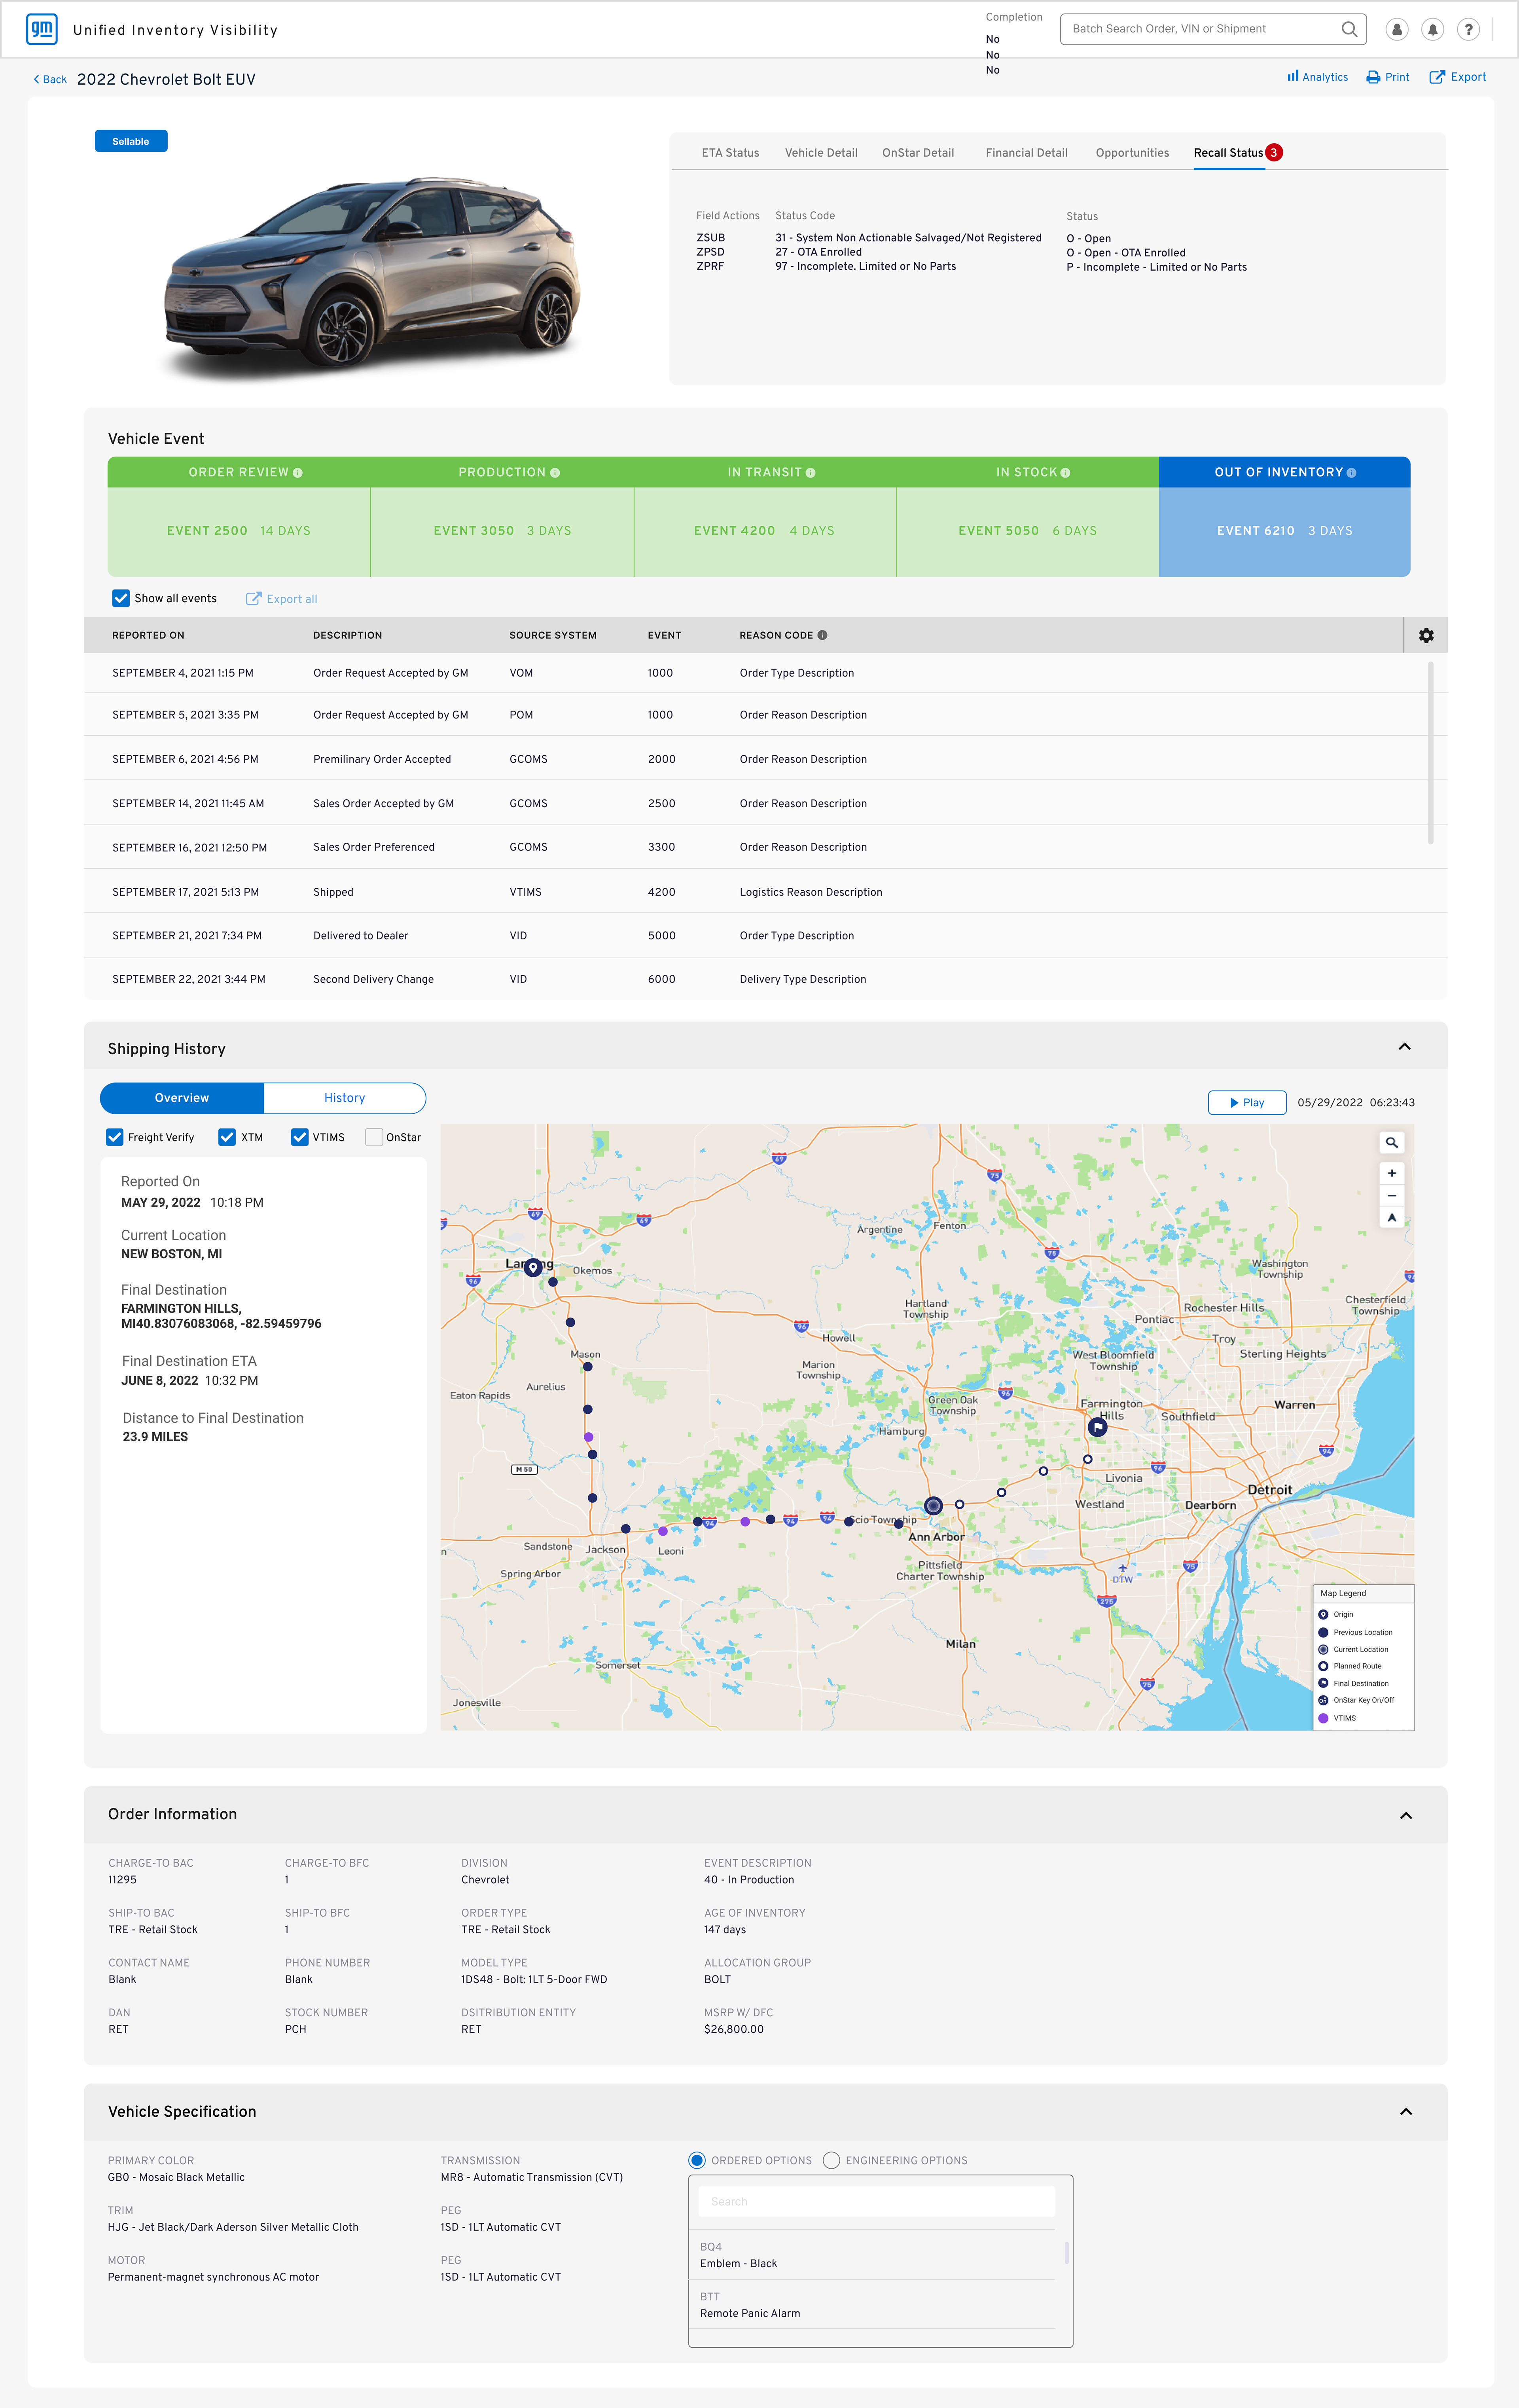Switch to the Shipping History Overview toggle
Screen dimensions: 1519x2408
(x=182, y=1098)
